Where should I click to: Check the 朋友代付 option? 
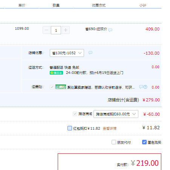(114, 142)
